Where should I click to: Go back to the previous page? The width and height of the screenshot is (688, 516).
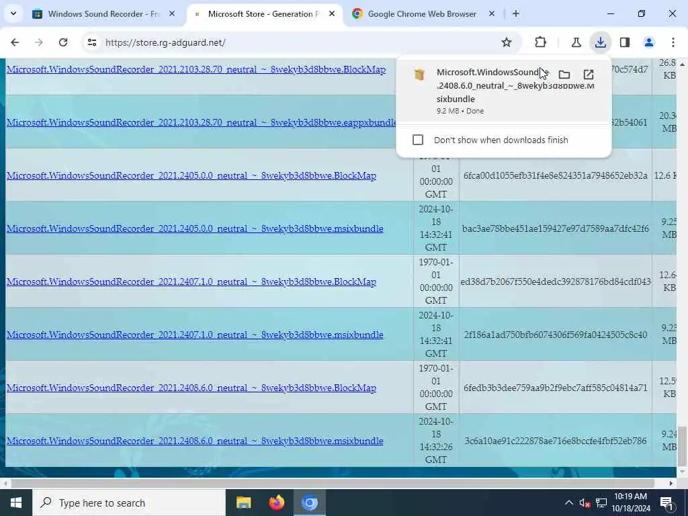(x=15, y=42)
